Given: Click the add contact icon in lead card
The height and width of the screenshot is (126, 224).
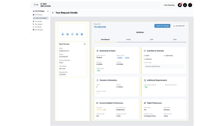Looking at the screenshot, I should [63, 34].
